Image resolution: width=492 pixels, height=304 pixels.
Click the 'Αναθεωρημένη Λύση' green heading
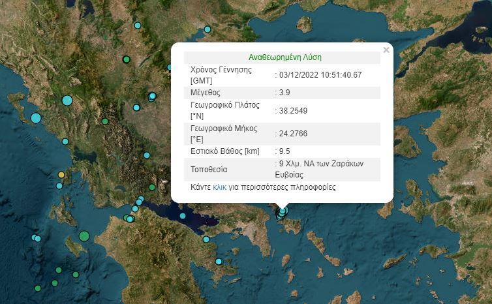coord(284,57)
